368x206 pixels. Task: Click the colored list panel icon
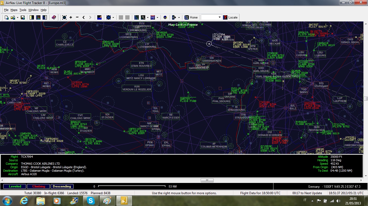pyautogui.click(x=38, y=17)
